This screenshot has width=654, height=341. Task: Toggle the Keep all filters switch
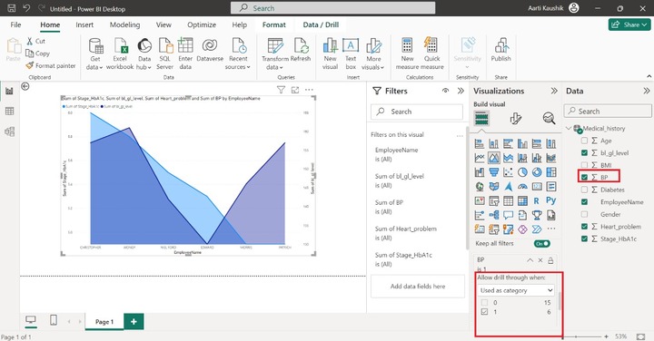click(x=541, y=244)
